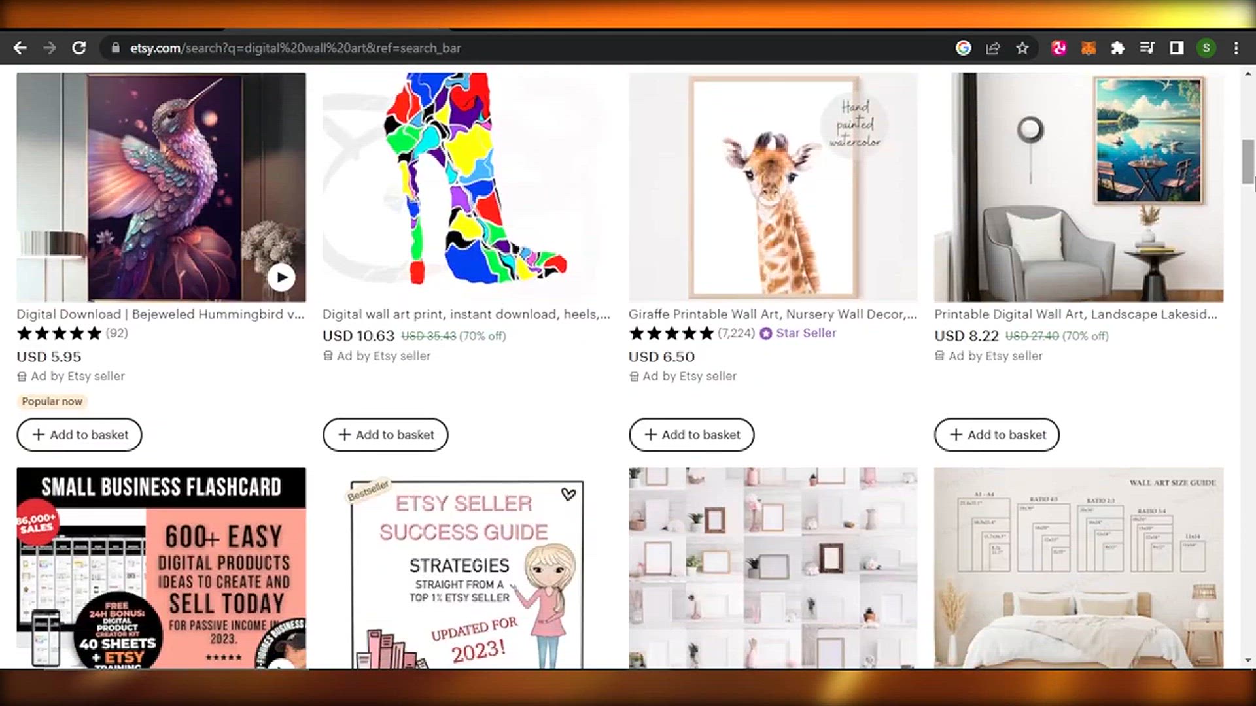1256x706 pixels.
Task: Go back to the previous page
Action: [x=20, y=48]
